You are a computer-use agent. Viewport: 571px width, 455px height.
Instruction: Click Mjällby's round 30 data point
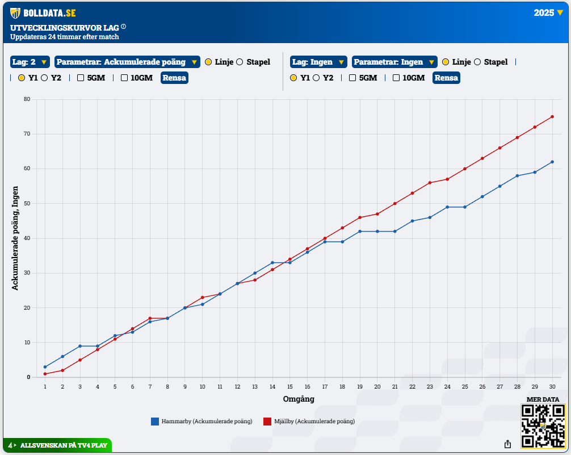(x=552, y=117)
